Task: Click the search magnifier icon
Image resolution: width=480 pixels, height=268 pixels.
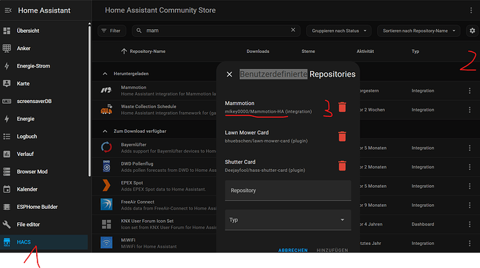Action: click(x=139, y=31)
